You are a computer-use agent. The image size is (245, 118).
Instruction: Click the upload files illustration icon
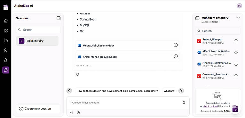point(217,95)
